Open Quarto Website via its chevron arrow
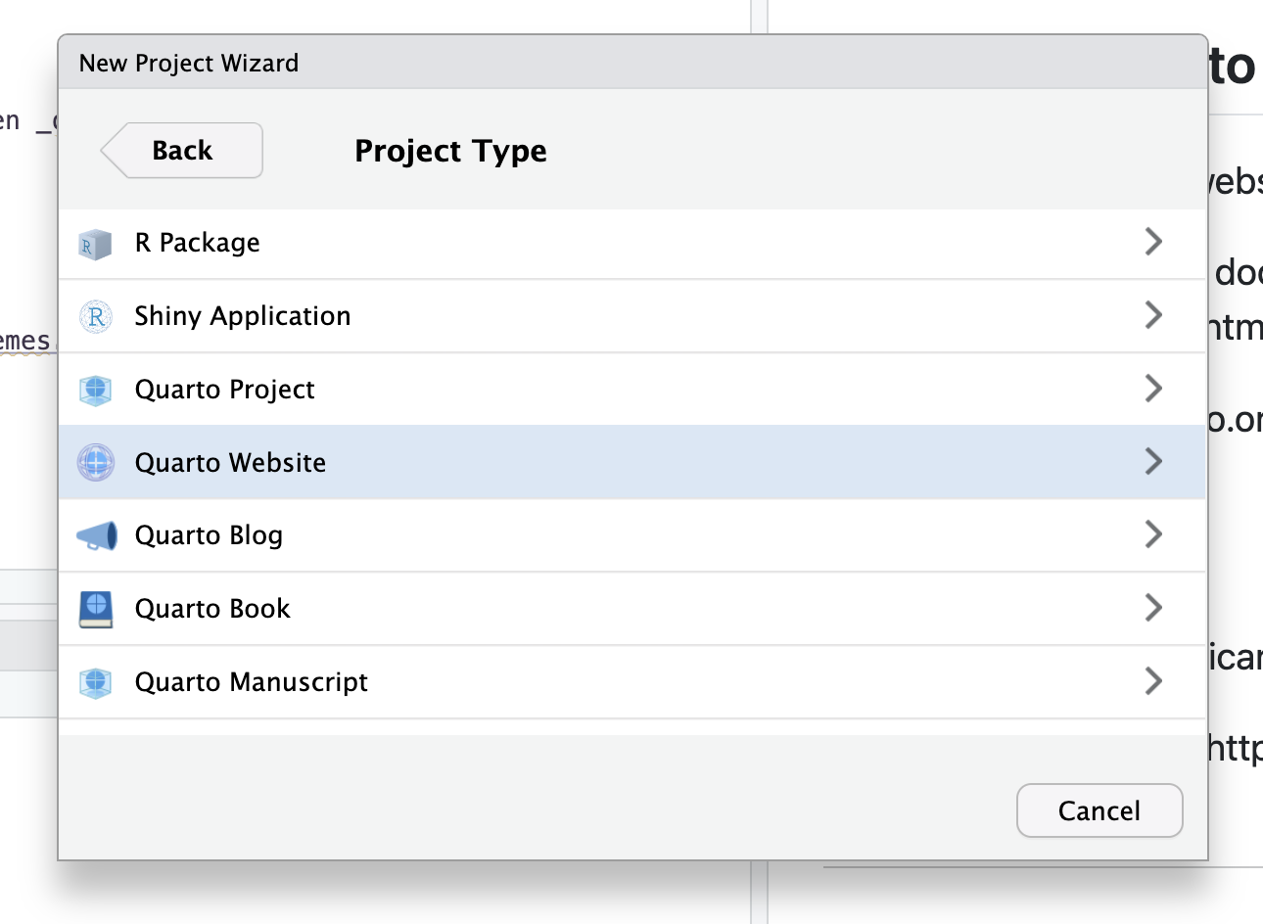Screen dimensions: 1263x924 1153,461
